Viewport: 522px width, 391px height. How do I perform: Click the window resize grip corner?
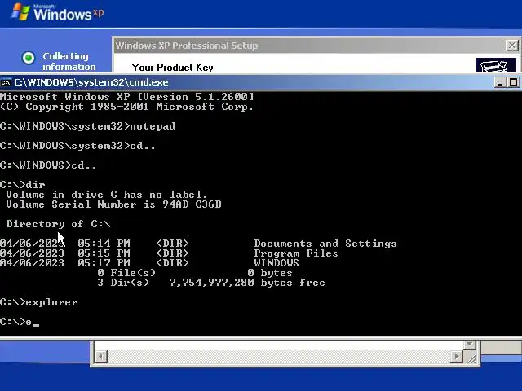click(x=471, y=358)
